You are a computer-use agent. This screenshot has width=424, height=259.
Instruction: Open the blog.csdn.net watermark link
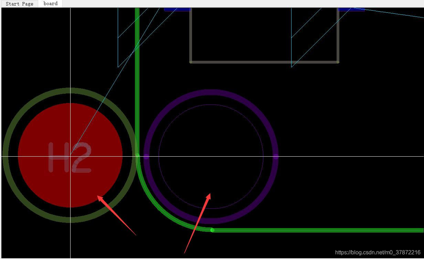click(378, 252)
